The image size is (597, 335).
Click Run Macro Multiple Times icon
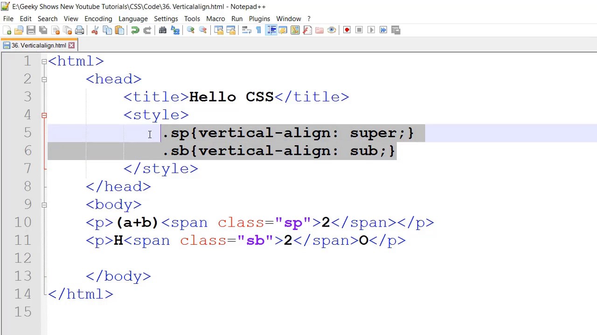(x=383, y=30)
